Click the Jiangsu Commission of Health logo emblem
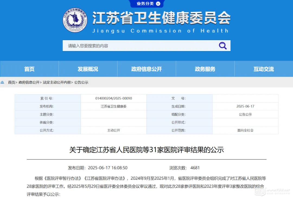Viewport: 293px width, 199px height. (x=75, y=20)
